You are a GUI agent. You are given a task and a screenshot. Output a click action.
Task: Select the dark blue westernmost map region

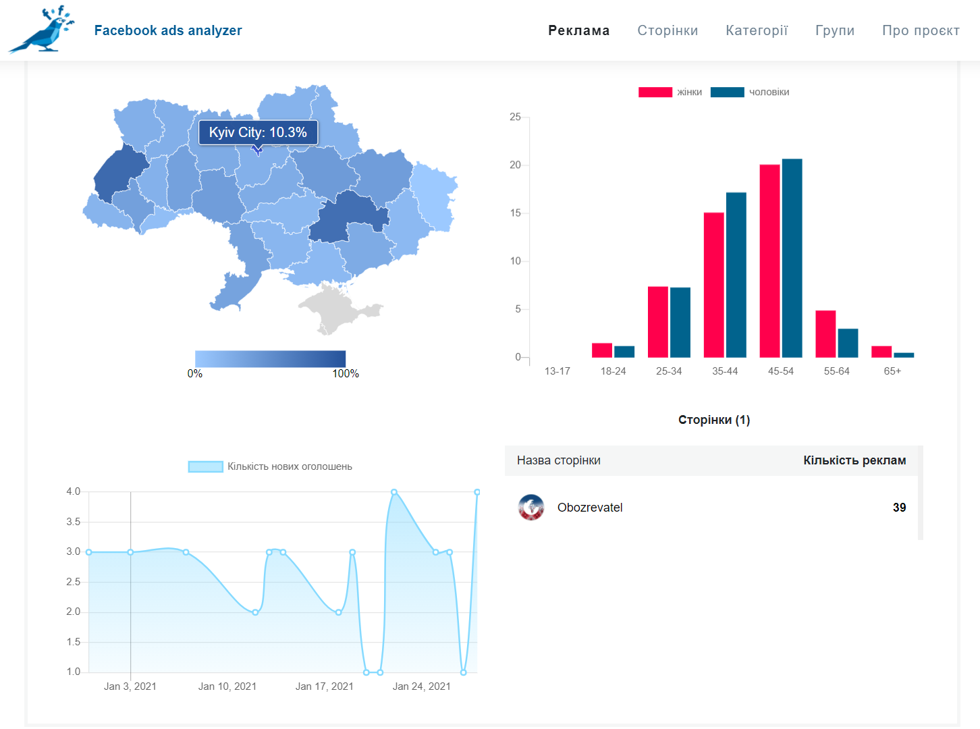click(118, 173)
